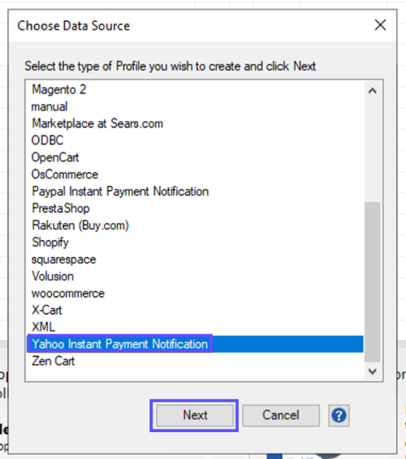Choose woocommerce profile type

pyautogui.click(x=68, y=293)
